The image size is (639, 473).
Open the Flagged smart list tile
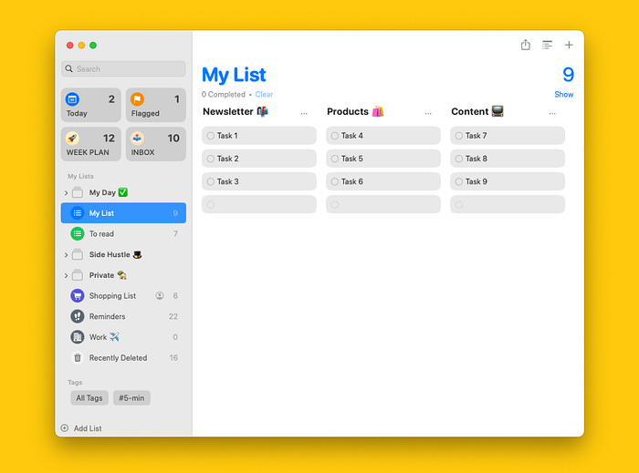point(156,105)
